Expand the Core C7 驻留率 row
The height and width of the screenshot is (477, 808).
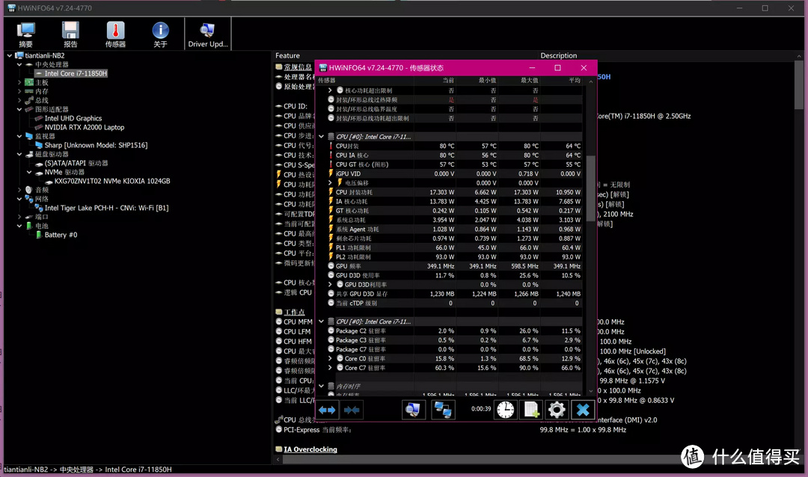(x=331, y=368)
